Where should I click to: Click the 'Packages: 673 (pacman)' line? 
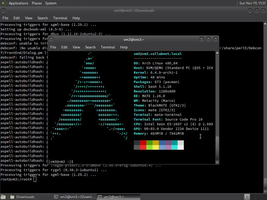coord(156,82)
